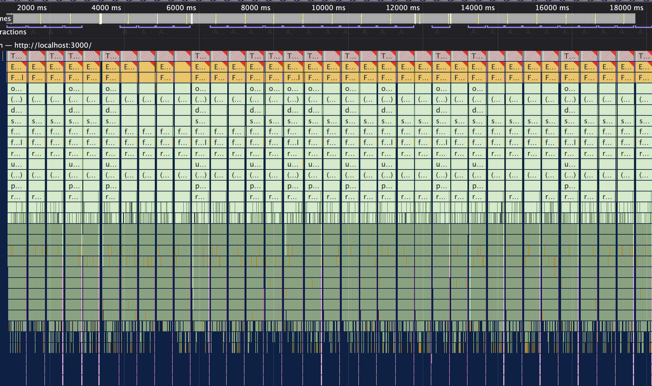Click the leftmost 'o...' flame chart entry
This screenshot has width=652, height=386.
click(16, 89)
